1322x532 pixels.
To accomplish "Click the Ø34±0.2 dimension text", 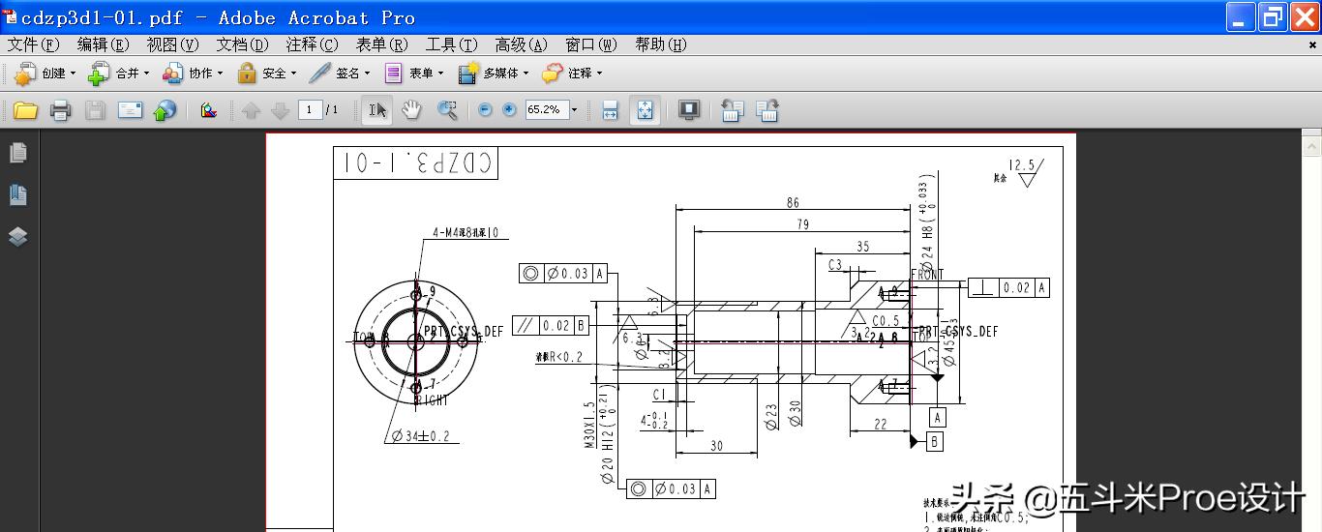I will click(421, 436).
